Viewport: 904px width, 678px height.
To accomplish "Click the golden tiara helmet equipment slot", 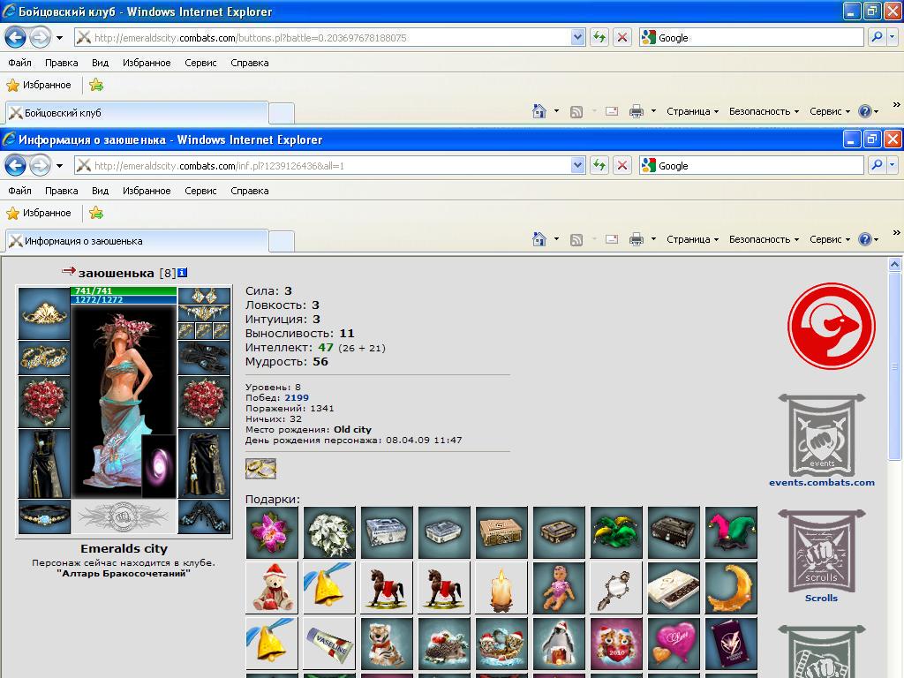I will 44,313.
